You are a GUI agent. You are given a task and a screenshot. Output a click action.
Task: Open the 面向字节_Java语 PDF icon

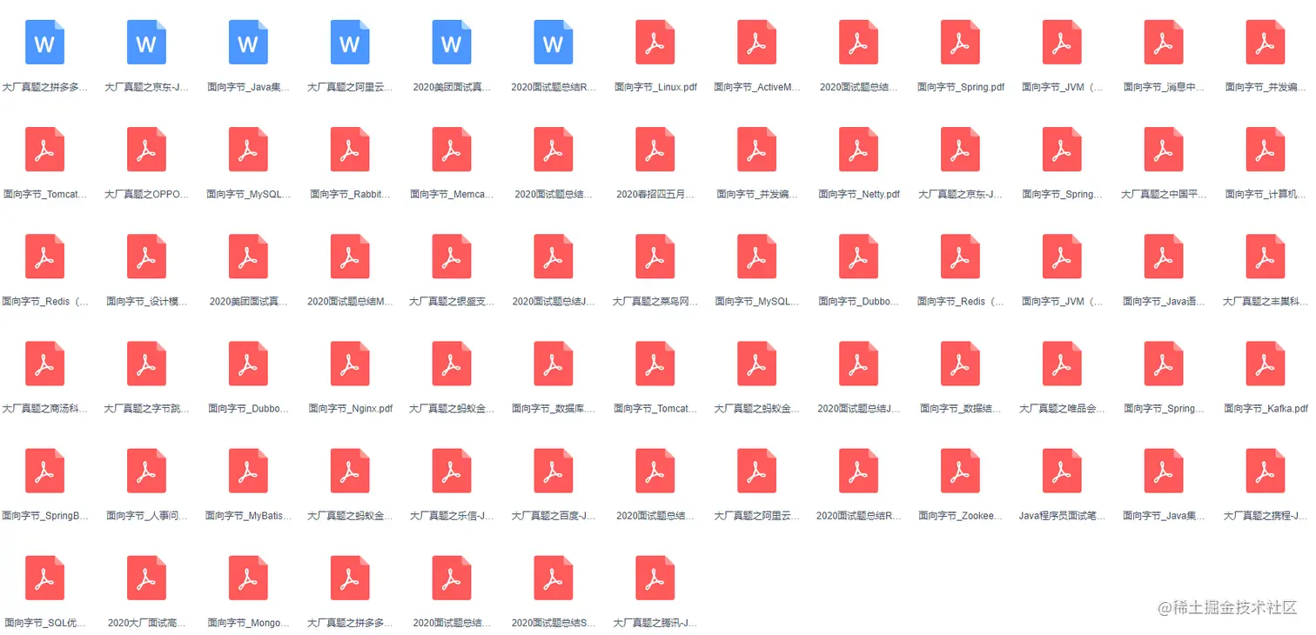[x=1164, y=256]
